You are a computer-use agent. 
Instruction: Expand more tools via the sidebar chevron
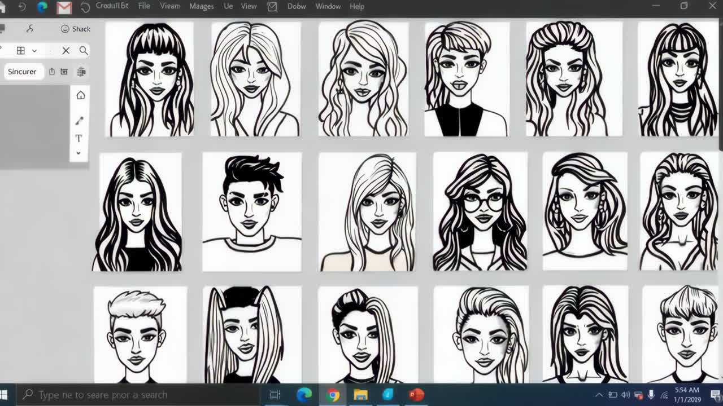click(79, 153)
